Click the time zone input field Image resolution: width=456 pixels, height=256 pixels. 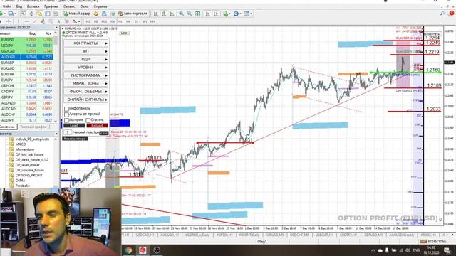point(68,132)
